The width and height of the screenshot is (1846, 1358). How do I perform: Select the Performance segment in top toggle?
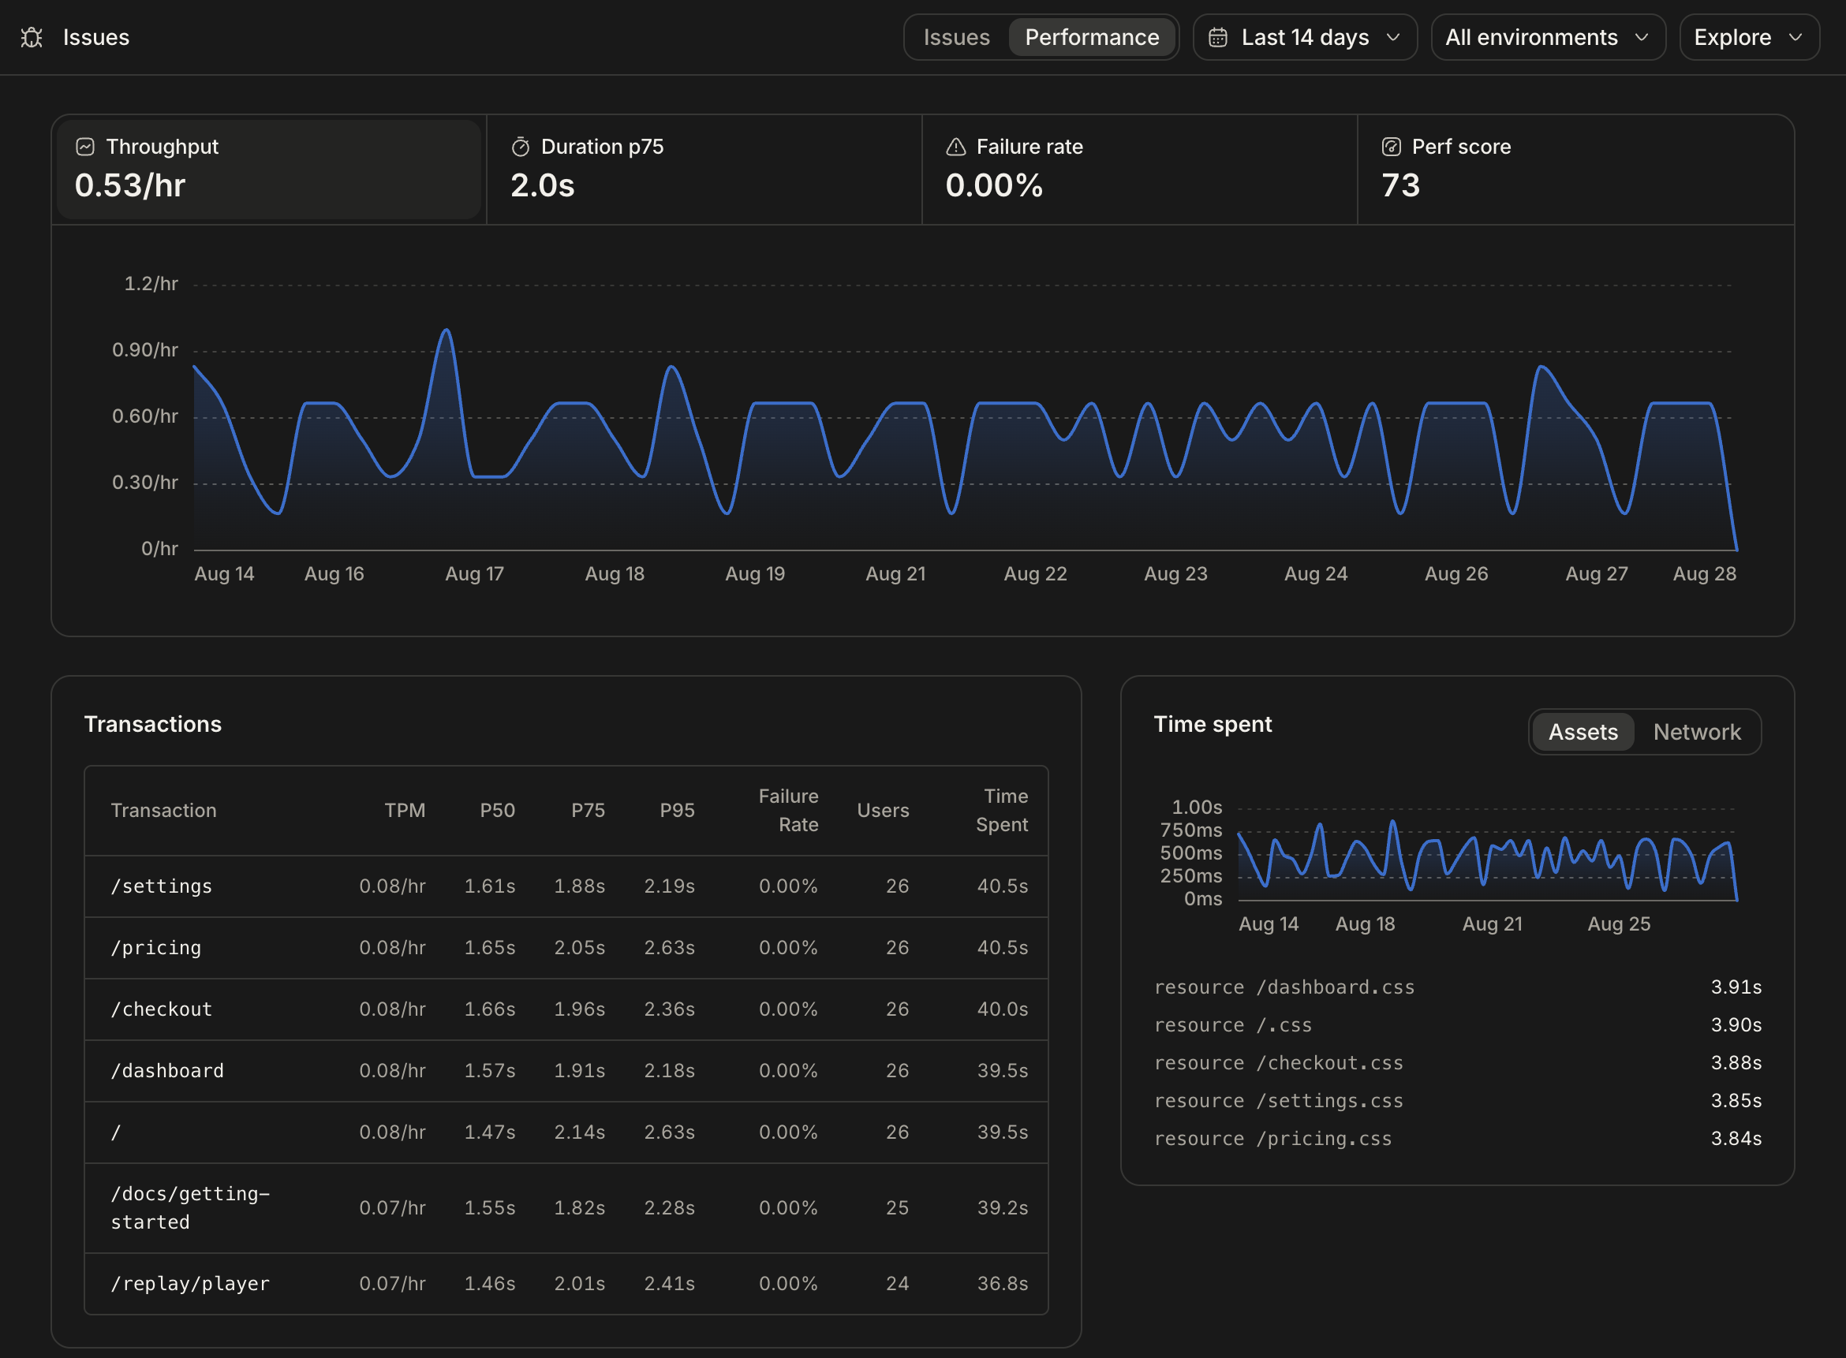click(1092, 37)
